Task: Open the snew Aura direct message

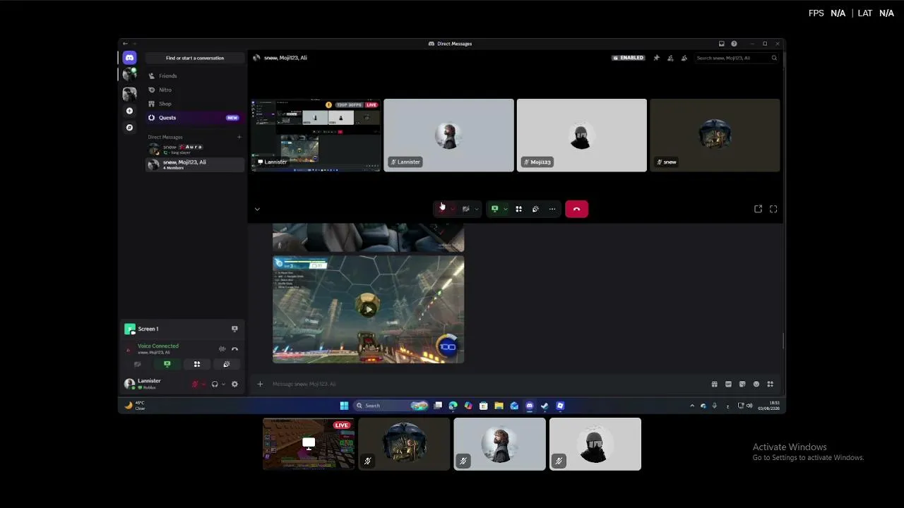Action: coord(195,149)
